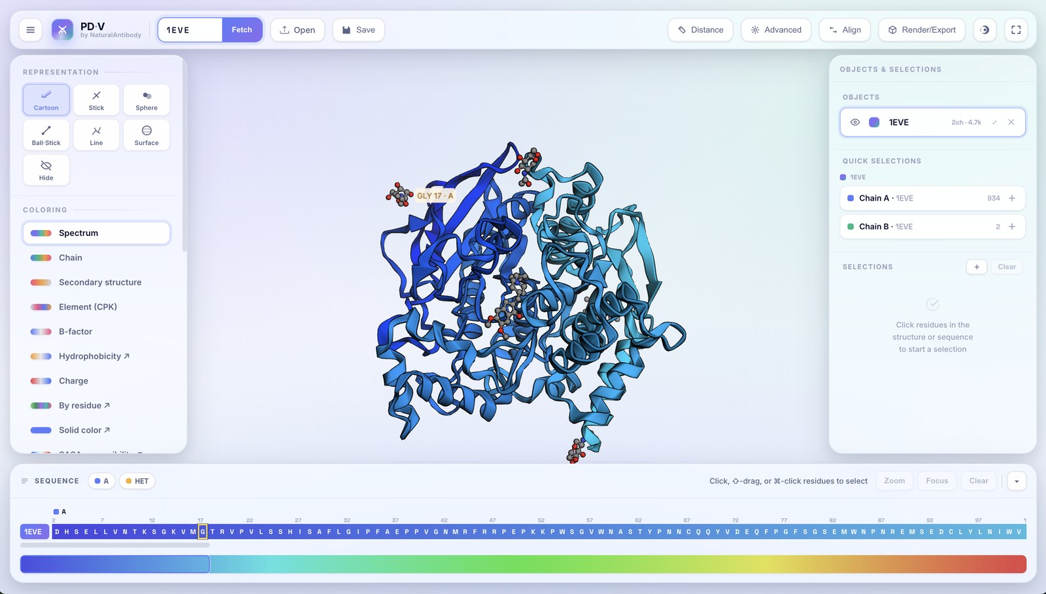Toggle visibility of 1EVE object
This screenshot has height=594, width=1046.
pyautogui.click(x=854, y=122)
